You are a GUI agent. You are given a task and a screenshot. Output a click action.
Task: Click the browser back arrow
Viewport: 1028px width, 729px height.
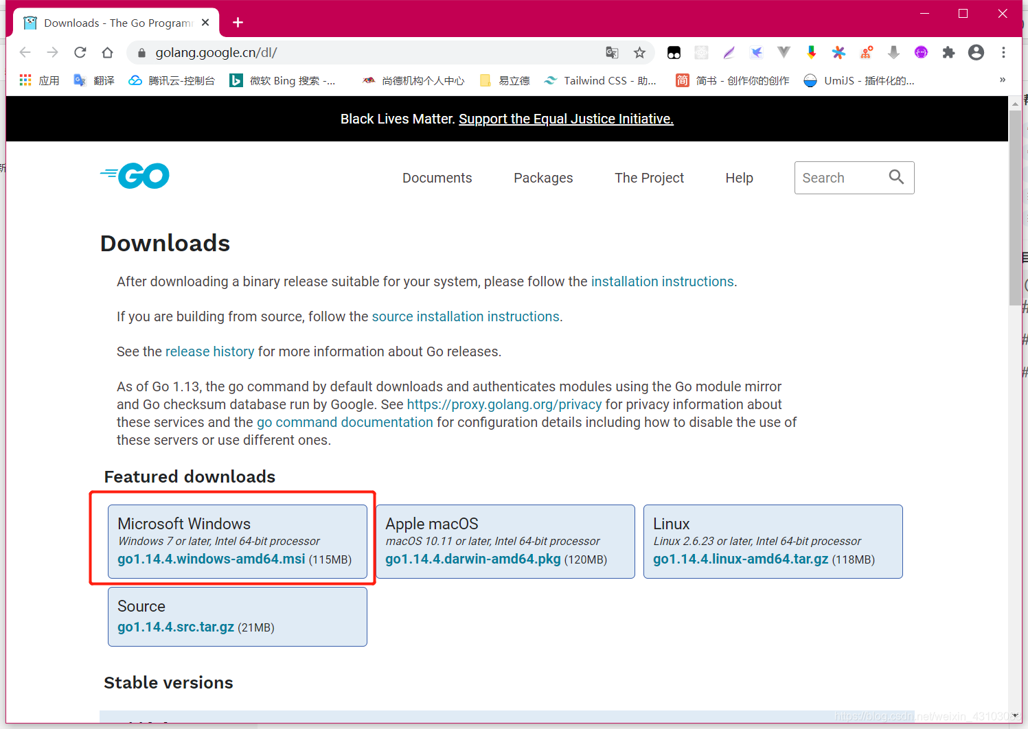pos(25,52)
